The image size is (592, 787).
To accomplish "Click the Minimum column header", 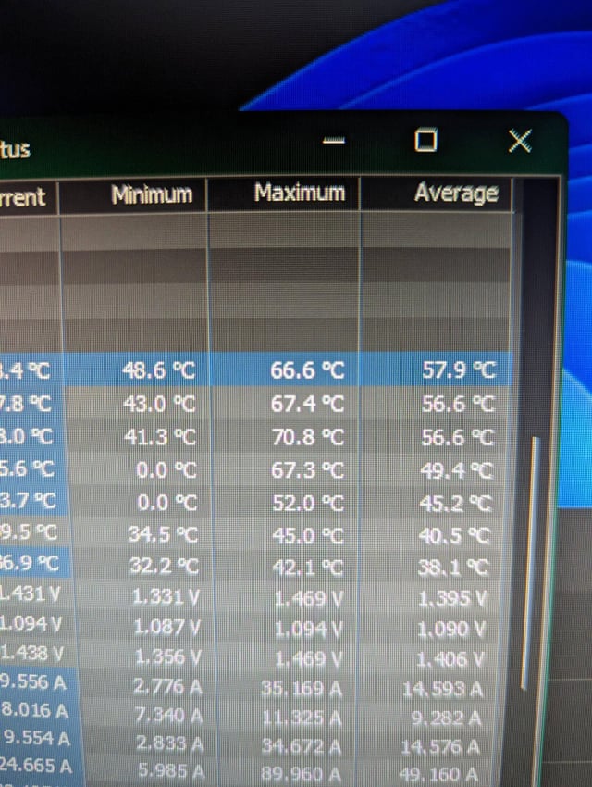I will click(152, 195).
